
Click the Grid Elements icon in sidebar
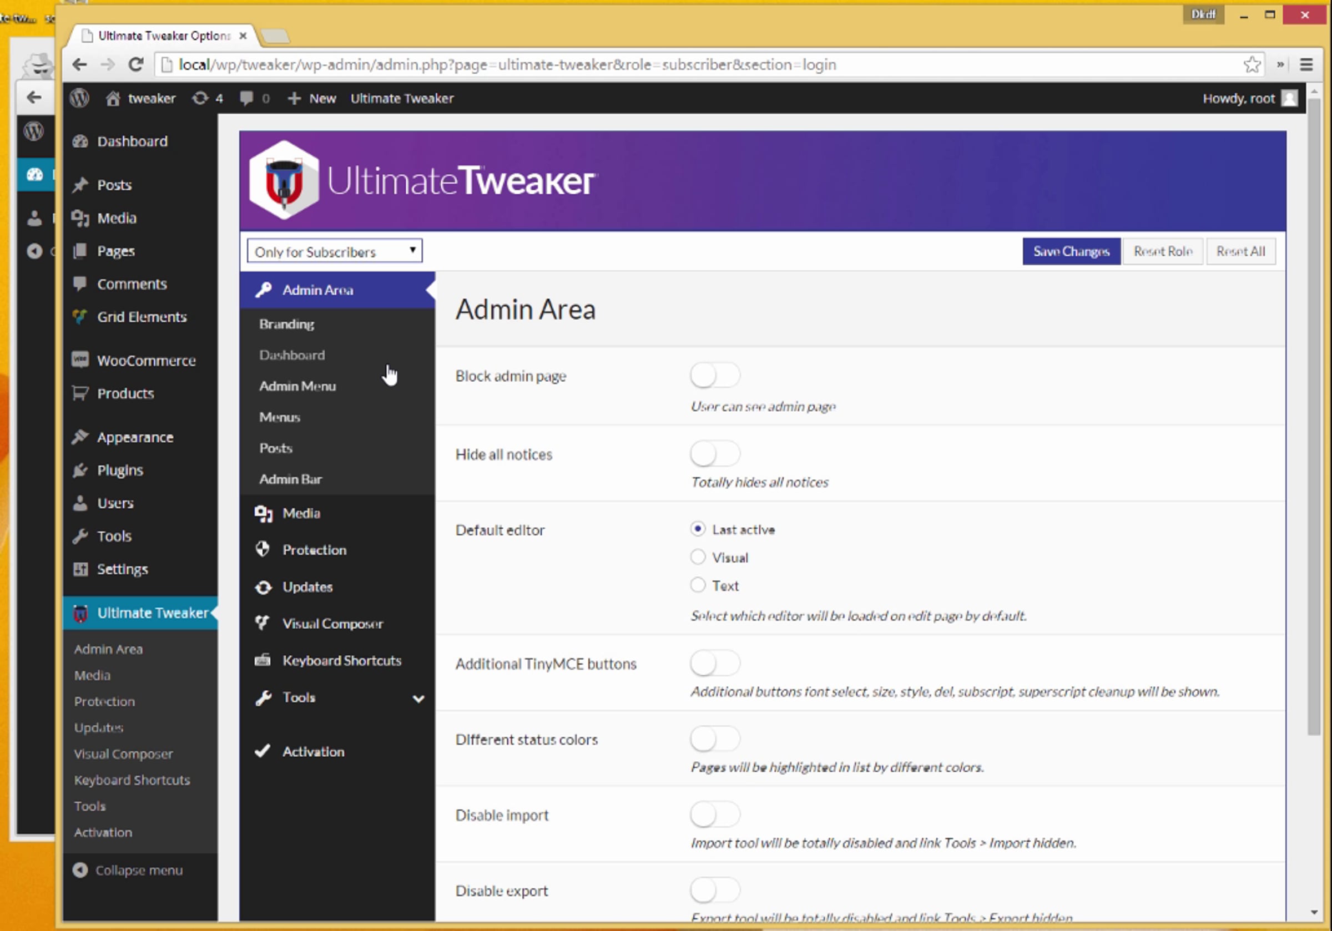pos(80,317)
